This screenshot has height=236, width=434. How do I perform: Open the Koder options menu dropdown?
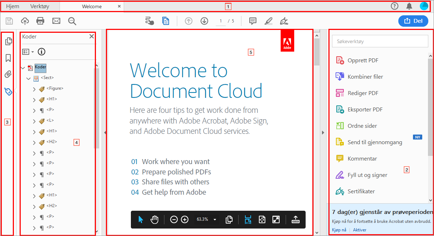(x=28, y=52)
